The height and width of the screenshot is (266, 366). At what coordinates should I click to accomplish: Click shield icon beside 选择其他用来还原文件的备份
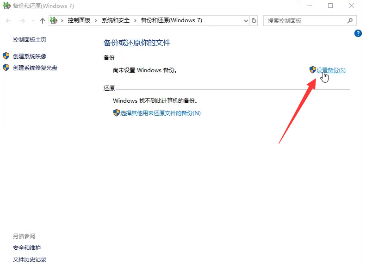(116, 113)
